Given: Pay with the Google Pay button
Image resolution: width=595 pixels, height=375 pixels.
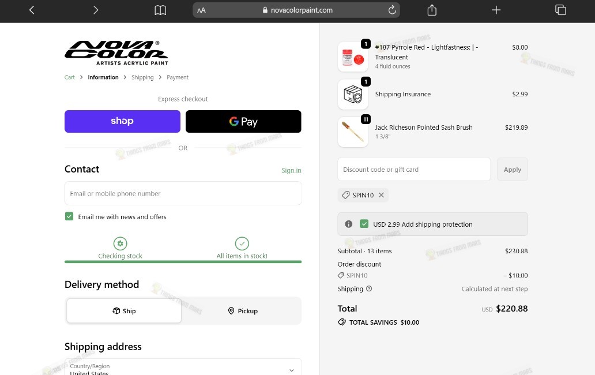Looking at the screenshot, I should tap(243, 122).
